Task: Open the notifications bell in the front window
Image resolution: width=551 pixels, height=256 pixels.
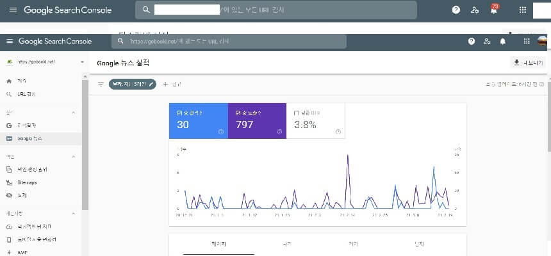Action: [x=503, y=41]
